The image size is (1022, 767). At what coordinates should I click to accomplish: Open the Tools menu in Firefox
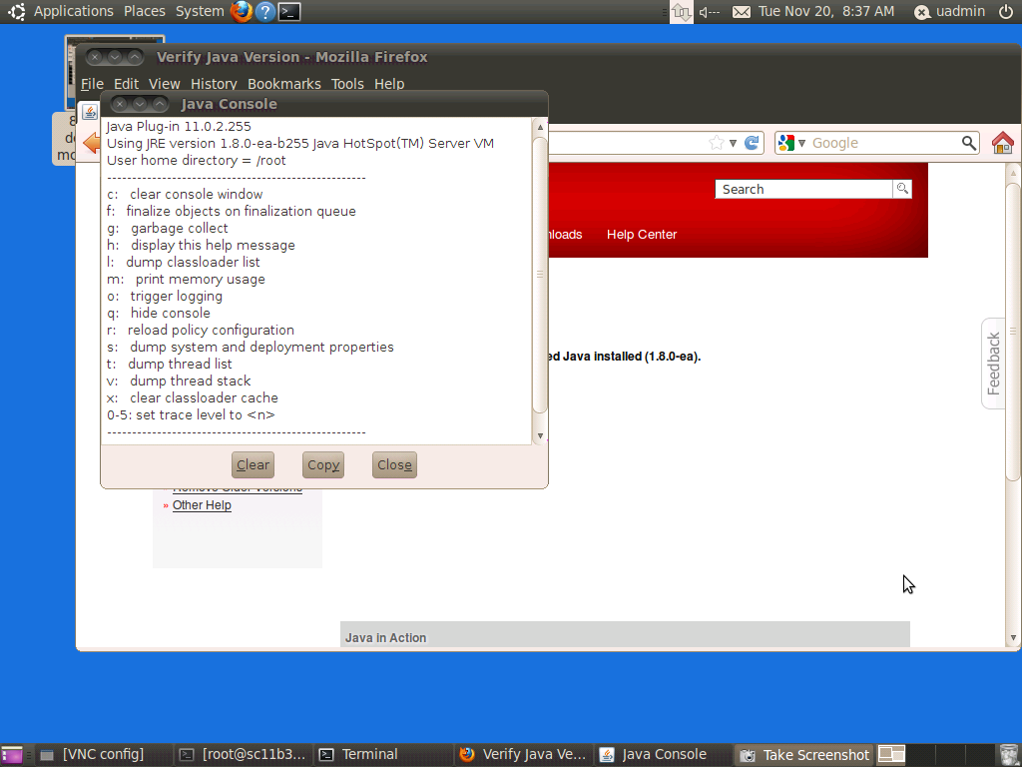point(347,84)
